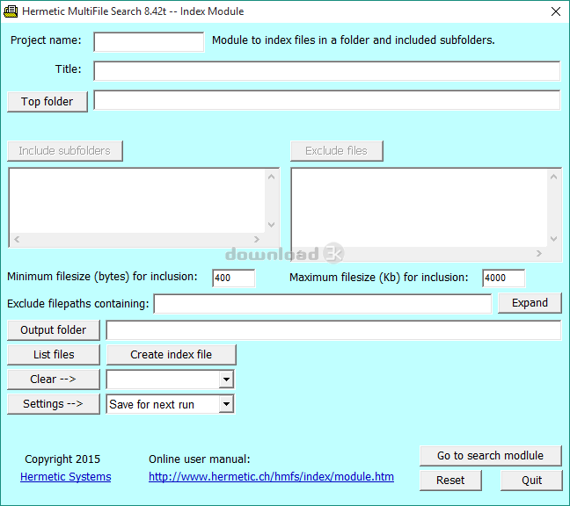Image resolution: width=570 pixels, height=506 pixels.
Task: Click the Exclude files button
Action: pos(336,150)
